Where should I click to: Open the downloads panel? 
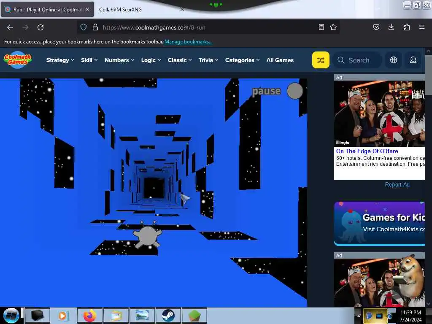click(x=391, y=27)
